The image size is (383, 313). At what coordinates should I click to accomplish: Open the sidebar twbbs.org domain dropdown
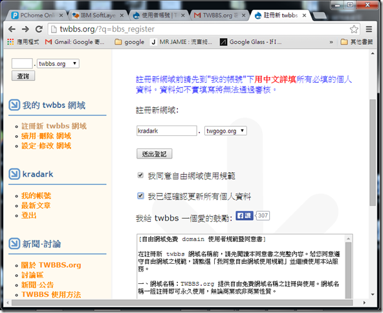click(x=58, y=63)
